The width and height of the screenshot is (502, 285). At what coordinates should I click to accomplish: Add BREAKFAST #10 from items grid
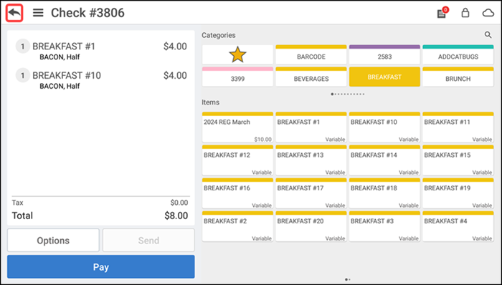[x=384, y=127]
